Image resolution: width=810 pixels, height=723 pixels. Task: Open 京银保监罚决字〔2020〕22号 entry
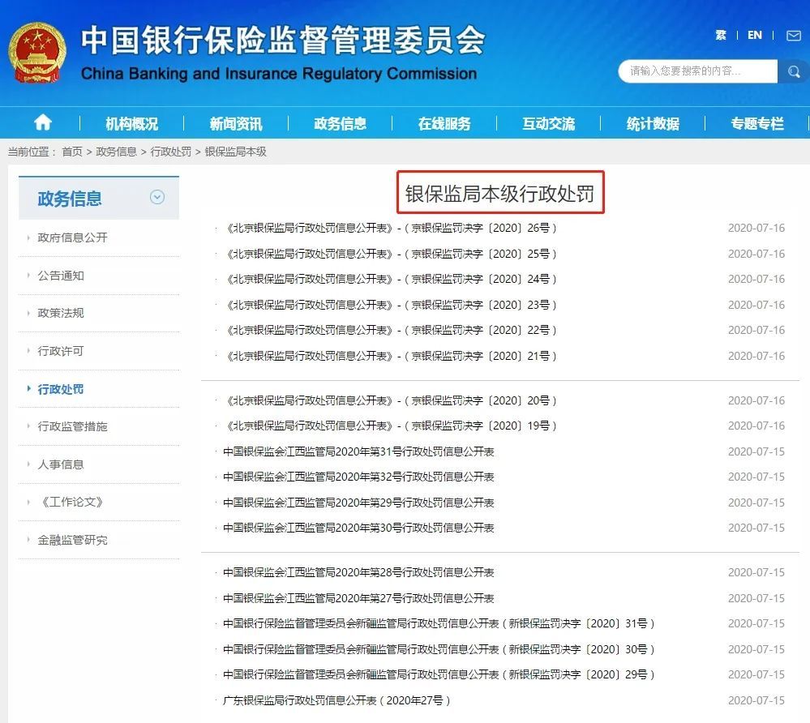coord(391,330)
